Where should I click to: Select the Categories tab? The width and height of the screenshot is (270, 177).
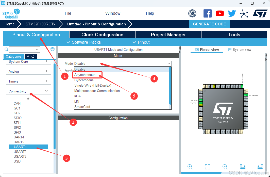pyautogui.click(x=14, y=56)
